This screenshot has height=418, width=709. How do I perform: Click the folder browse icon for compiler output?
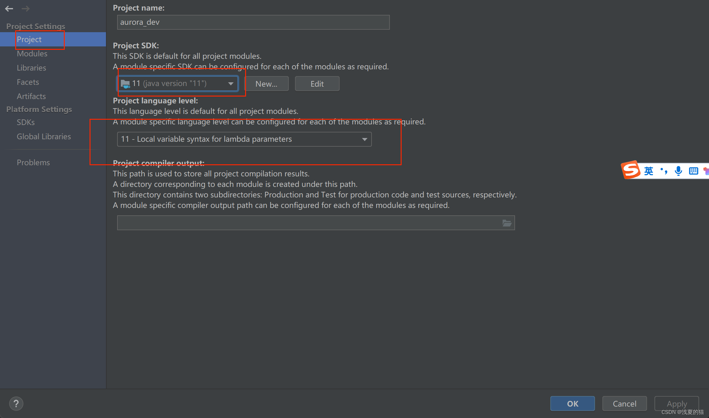(x=507, y=223)
